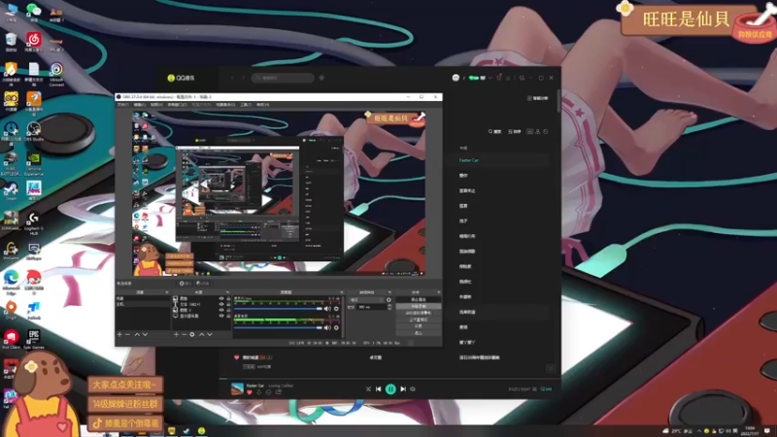
Task: Click the top-right button in QQ Music panel
Action: 538,98
